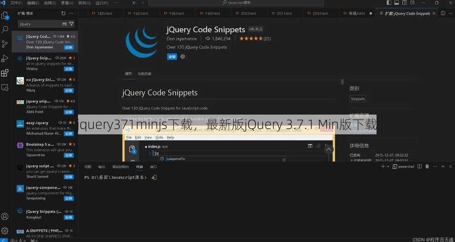This screenshot has width=455, height=242.
Task: Install jquery script extension by Sharif Jameel
Action: pos(69,177)
